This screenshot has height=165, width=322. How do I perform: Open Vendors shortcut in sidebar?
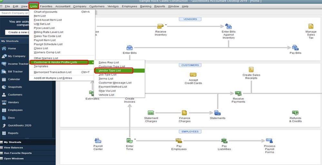click(x=13, y=102)
